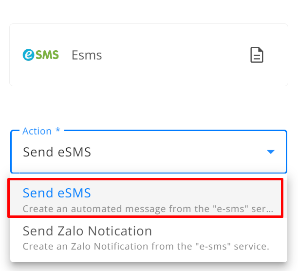Viewport: 298px width, 271px height.
Task: Pick the blue "Send eSMS" list title
Action: coord(57,193)
